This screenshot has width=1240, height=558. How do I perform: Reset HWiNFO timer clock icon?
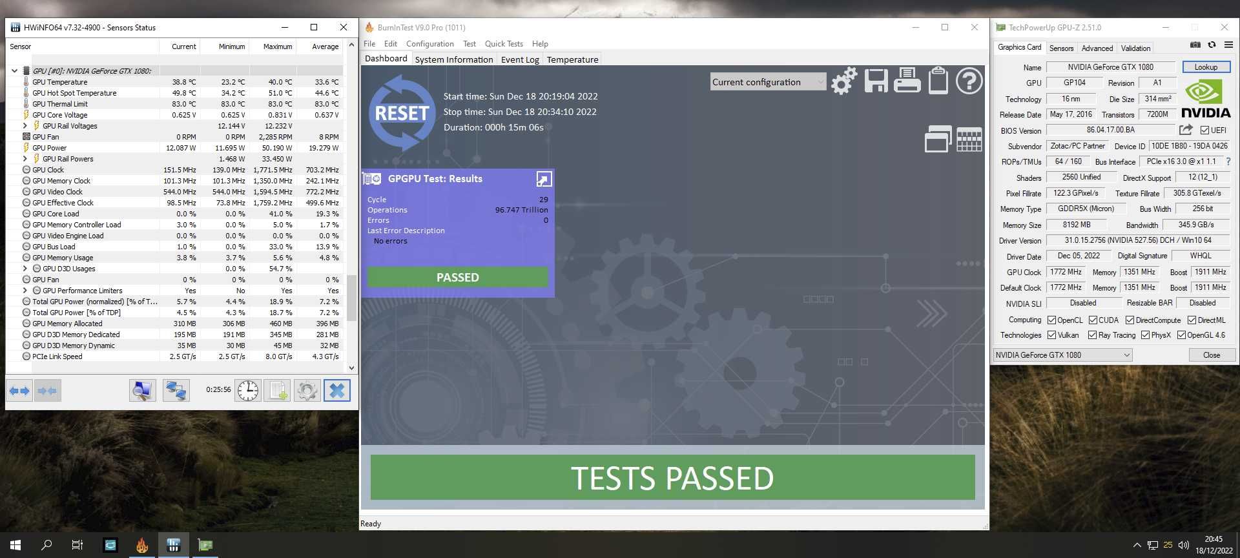pos(248,391)
